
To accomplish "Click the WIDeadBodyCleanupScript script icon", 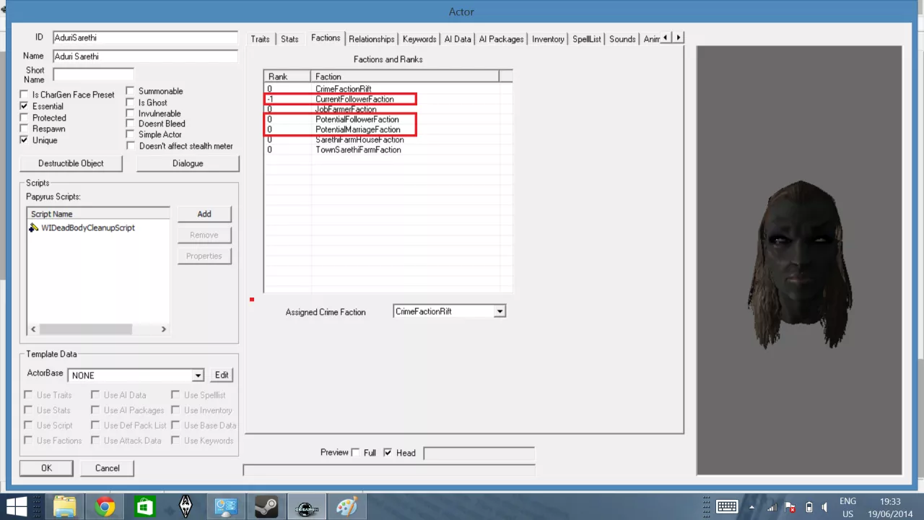I will (x=34, y=227).
